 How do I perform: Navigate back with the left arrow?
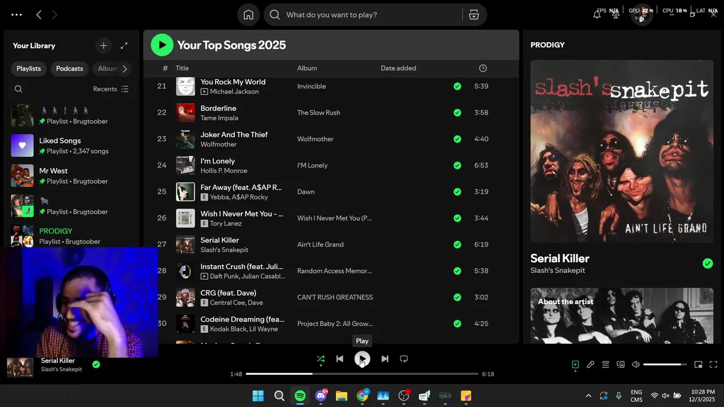pos(38,15)
